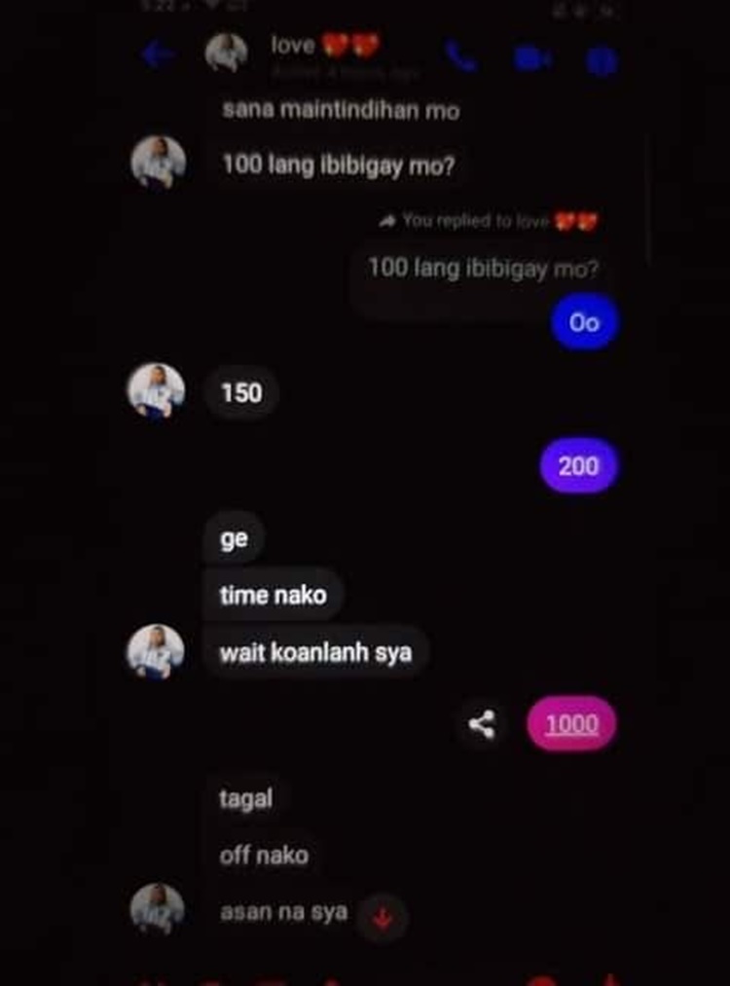Start a voice call with the phone icon

(x=461, y=57)
